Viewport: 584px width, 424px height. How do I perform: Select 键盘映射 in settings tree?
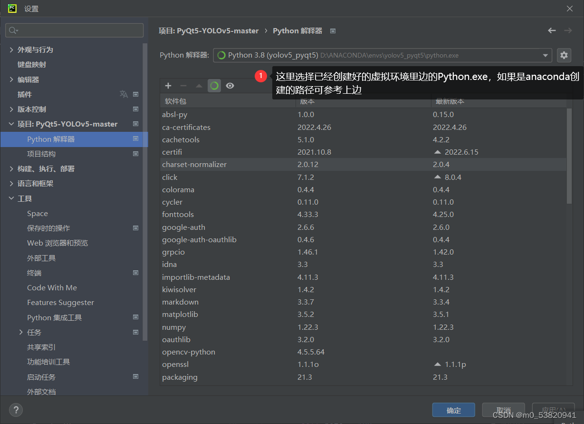click(32, 64)
